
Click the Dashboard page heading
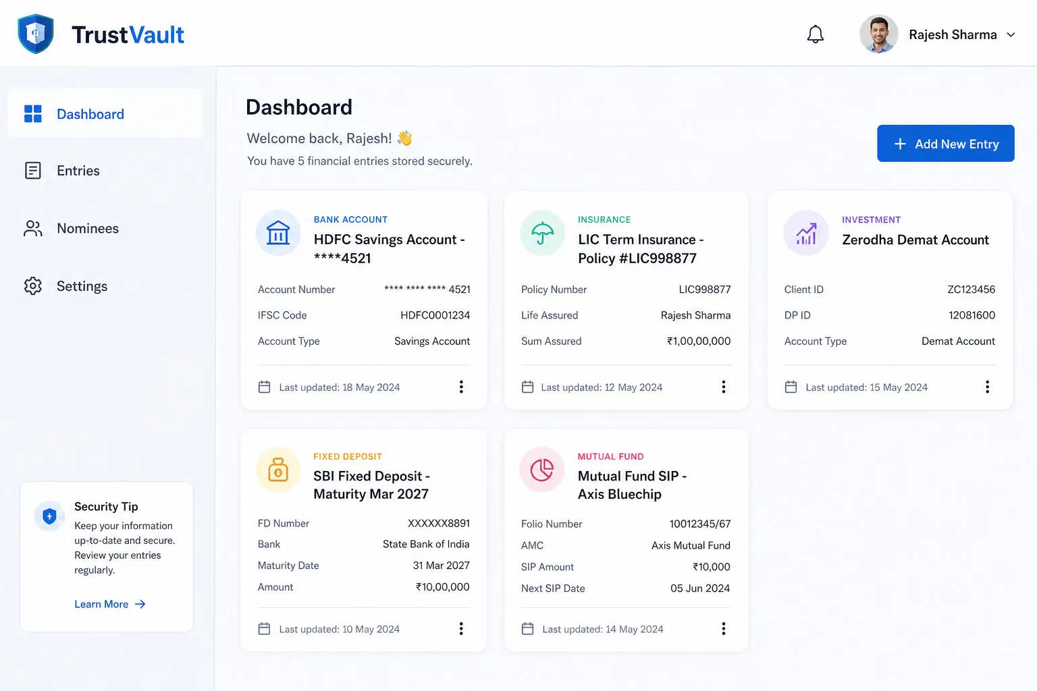[299, 107]
